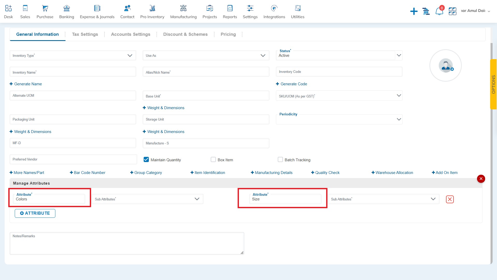Image resolution: width=497 pixels, height=280 pixels.
Task: Open the Projects module icon
Action: [x=210, y=8]
